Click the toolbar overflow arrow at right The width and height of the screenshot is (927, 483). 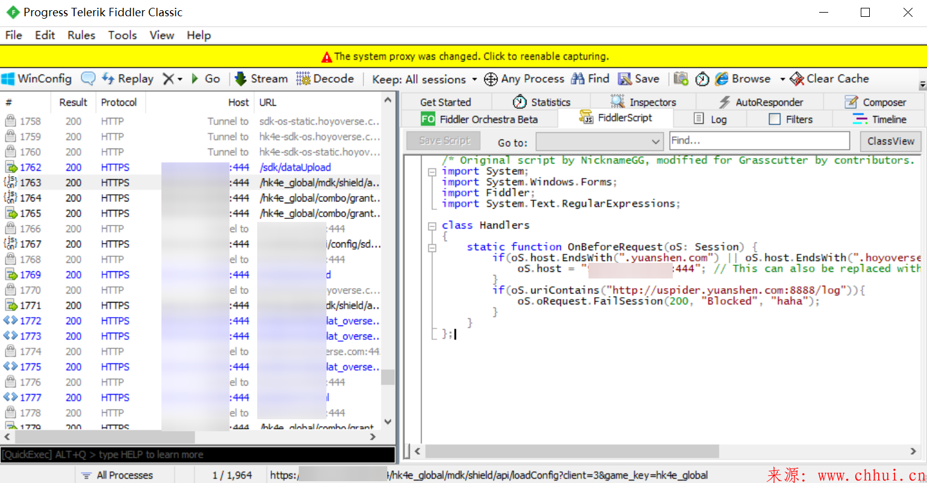(x=923, y=85)
